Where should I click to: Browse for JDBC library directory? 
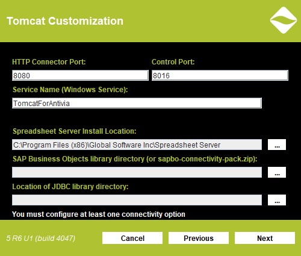point(277,200)
